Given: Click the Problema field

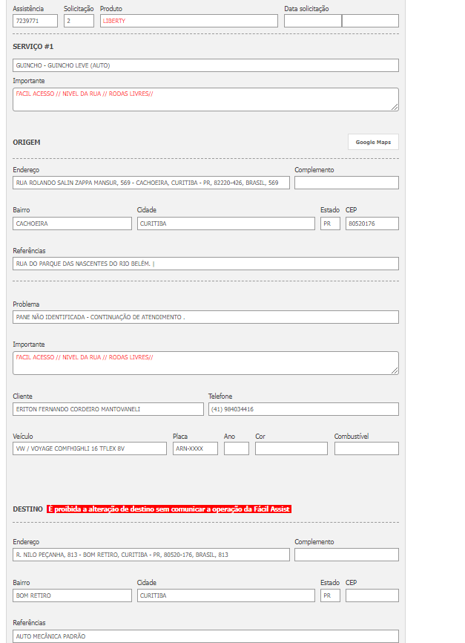Looking at the screenshot, I should point(205,317).
